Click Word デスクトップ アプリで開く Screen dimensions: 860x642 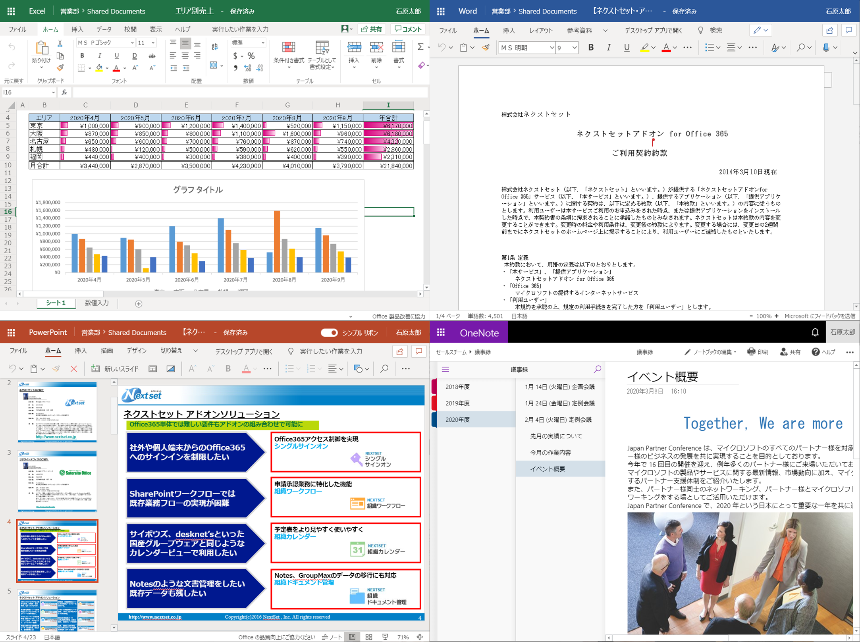tap(653, 31)
